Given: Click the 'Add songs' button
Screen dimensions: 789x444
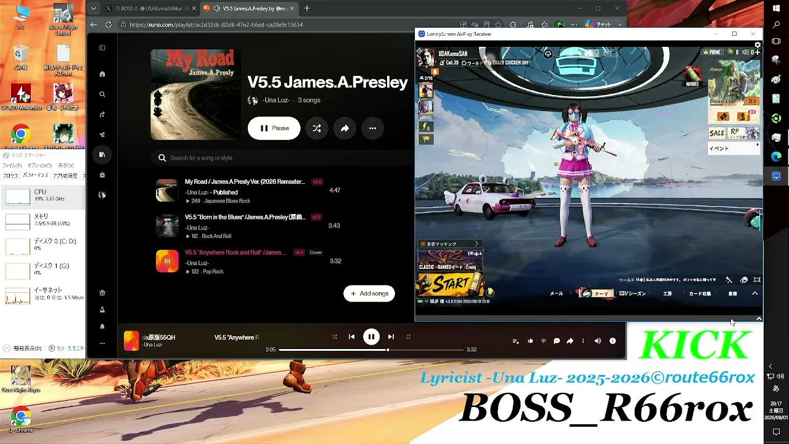Looking at the screenshot, I should click(x=369, y=294).
